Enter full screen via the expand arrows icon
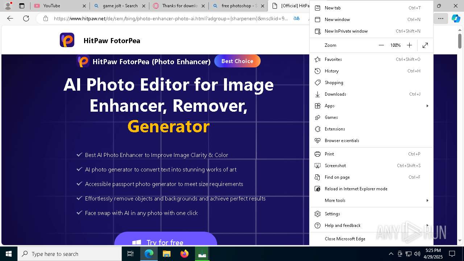This screenshot has width=464, height=261. coord(425,45)
